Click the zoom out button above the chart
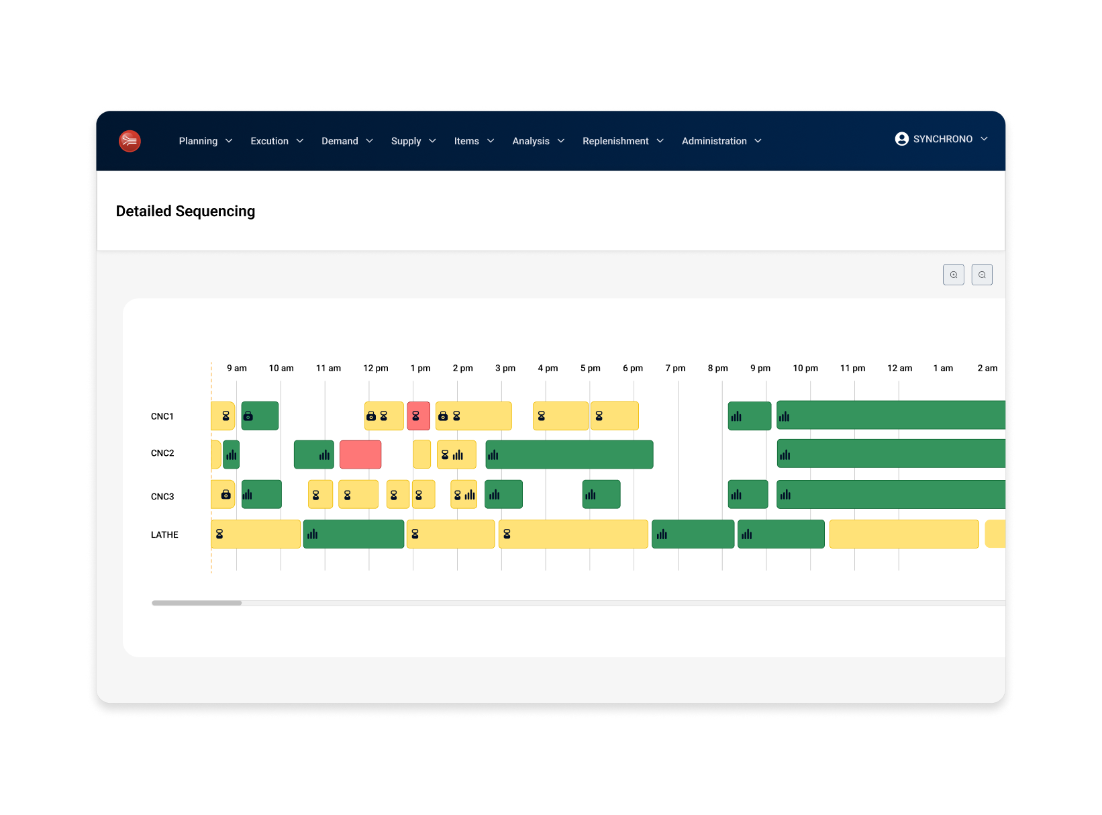The image size is (1102, 815). click(982, 274)
